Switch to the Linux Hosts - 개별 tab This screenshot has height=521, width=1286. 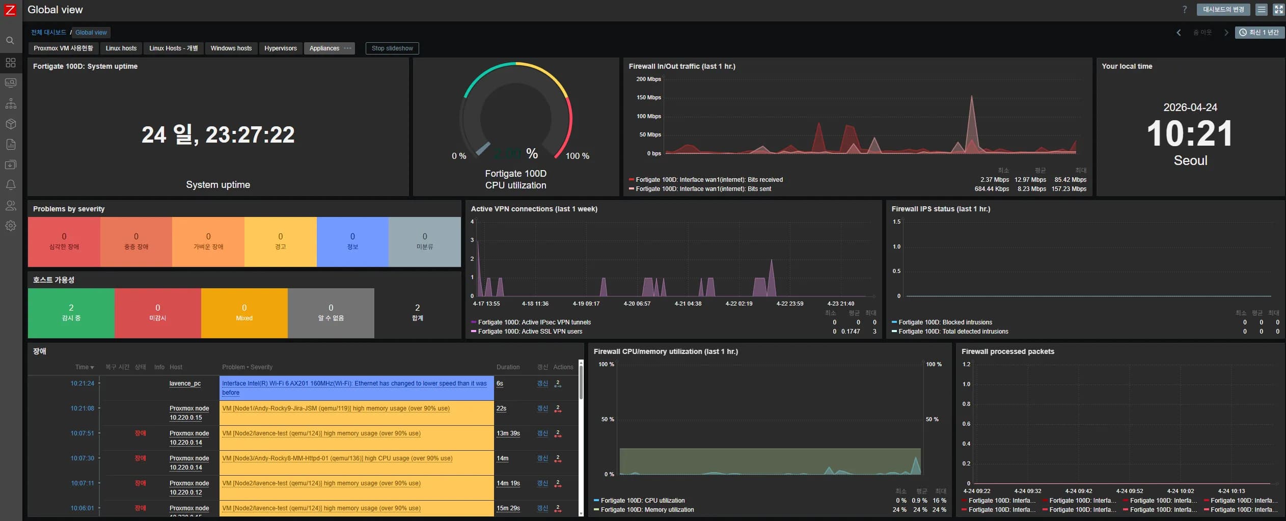pos(173,48)
